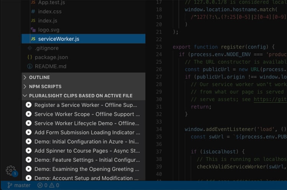The image size is (287, 190).
Task: Click 'register(config)' on line 23
Action: point(245,47)
